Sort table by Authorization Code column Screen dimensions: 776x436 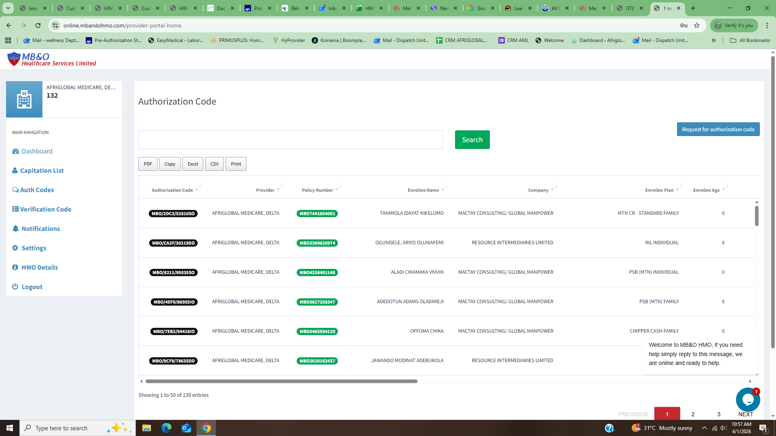tap(172, 190)
